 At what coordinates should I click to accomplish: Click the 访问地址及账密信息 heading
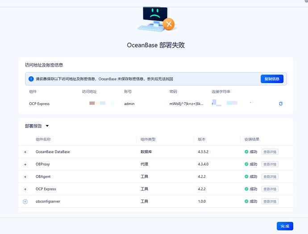(44, 65)
